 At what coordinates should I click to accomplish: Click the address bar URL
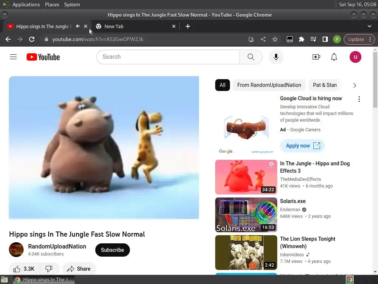97,39
